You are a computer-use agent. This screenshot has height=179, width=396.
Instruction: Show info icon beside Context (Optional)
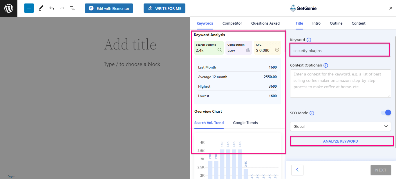[326, 65]
